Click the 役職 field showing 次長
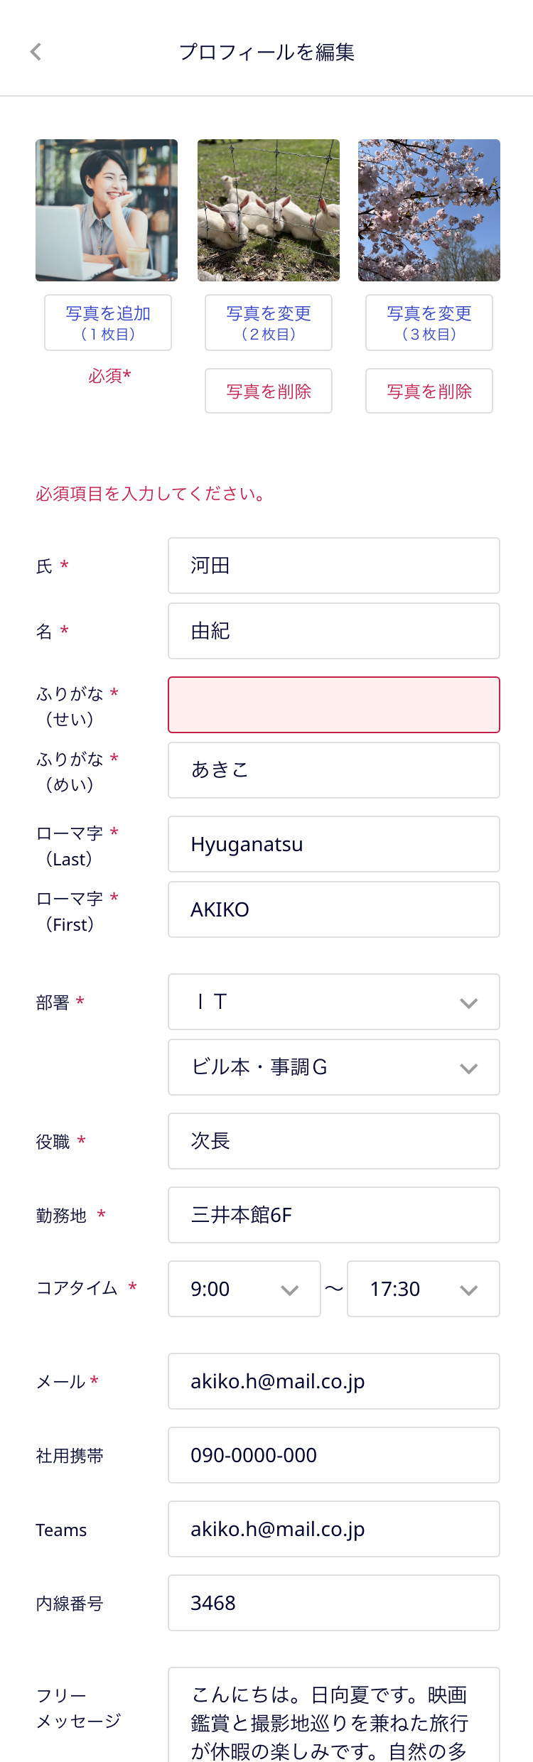Viewport: 533px width, 1762px height. tap(333, 1141)
